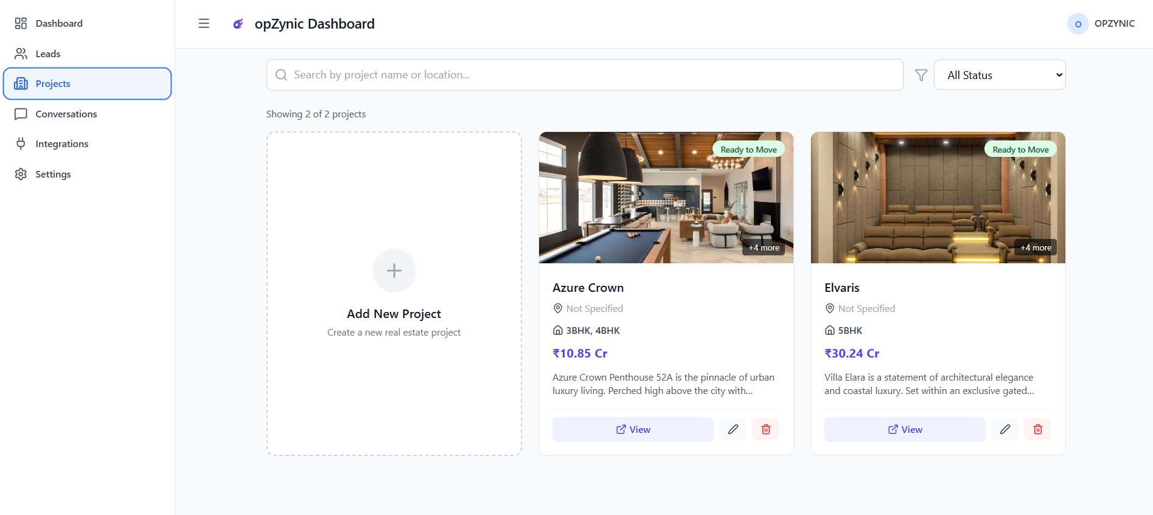Screen dimensions: 1153x515
Task: Click +4 more on Azure Crown image
Action: pos(764,247)
